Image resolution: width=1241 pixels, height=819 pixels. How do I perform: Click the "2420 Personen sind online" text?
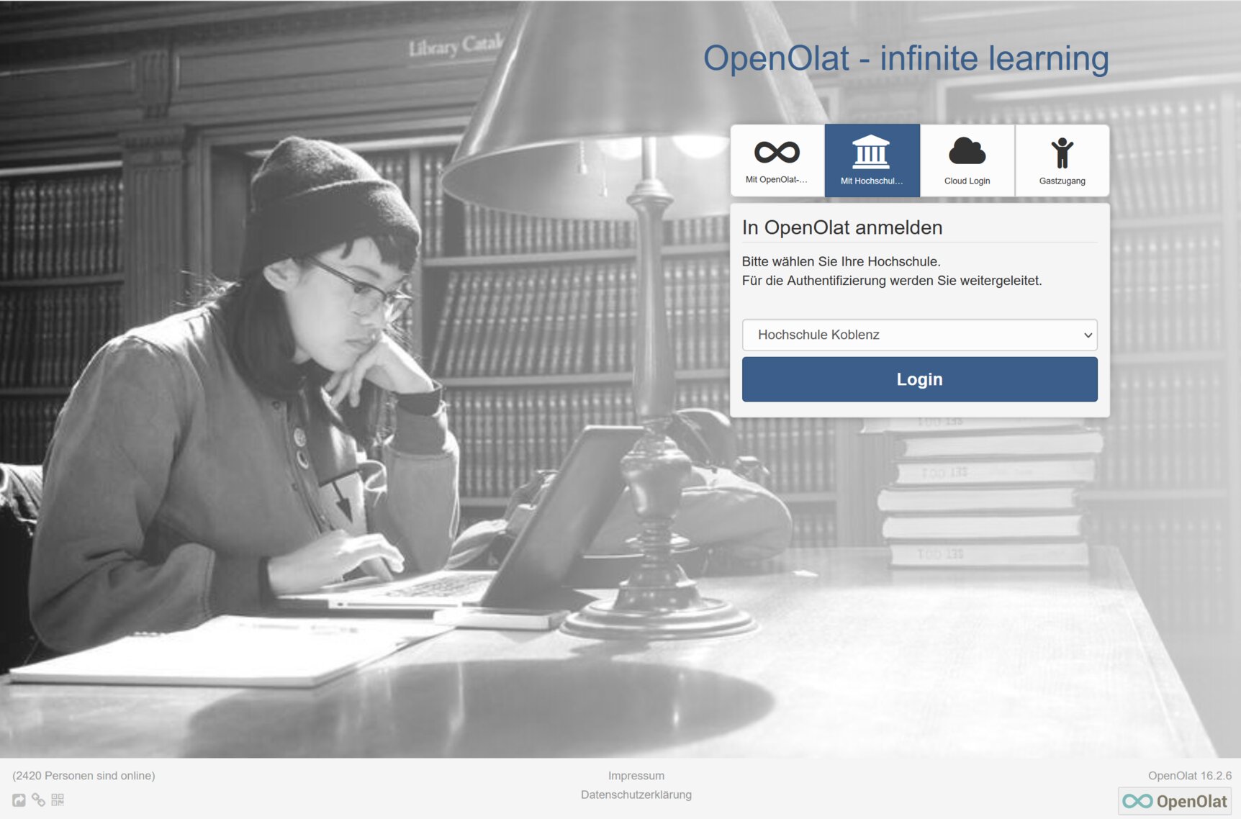(x=84, y=776)
